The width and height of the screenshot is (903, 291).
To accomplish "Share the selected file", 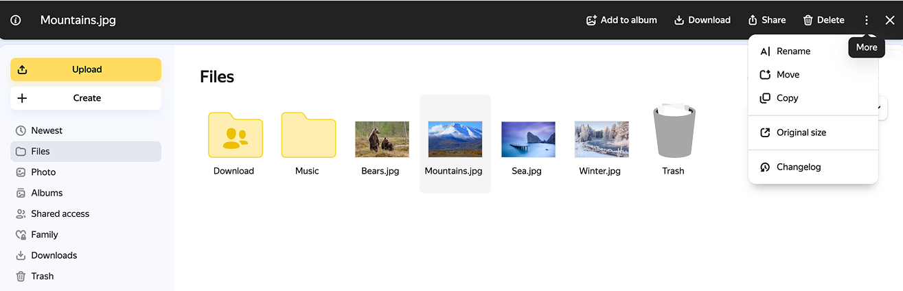I will coord(766,20).
